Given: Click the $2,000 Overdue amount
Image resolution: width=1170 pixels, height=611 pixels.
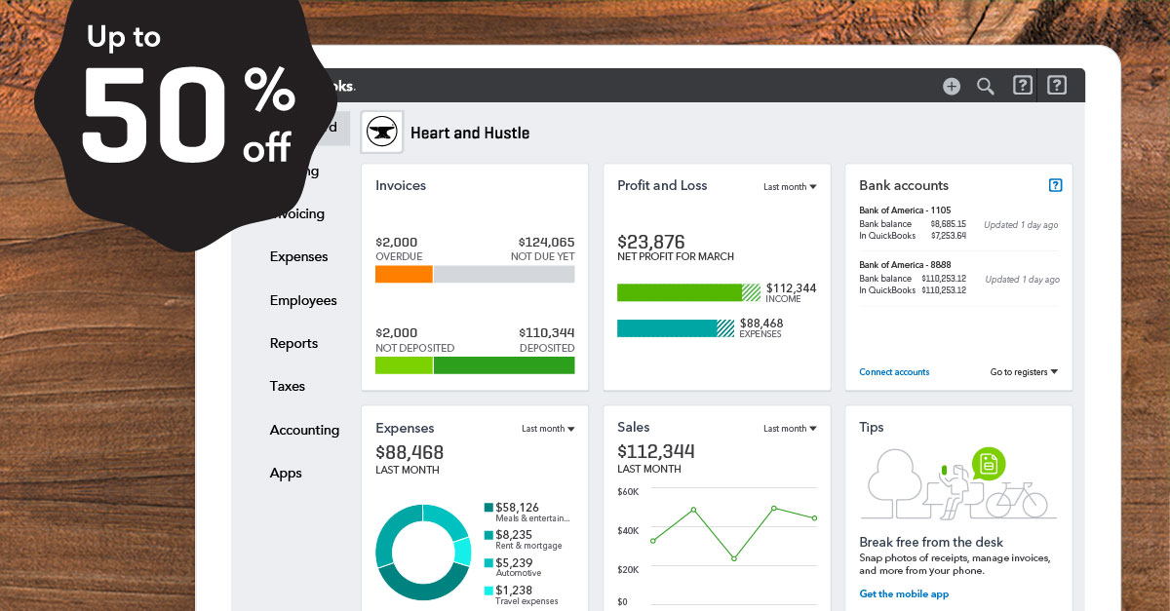Looking at the screenshot, I should coord(397,242).
